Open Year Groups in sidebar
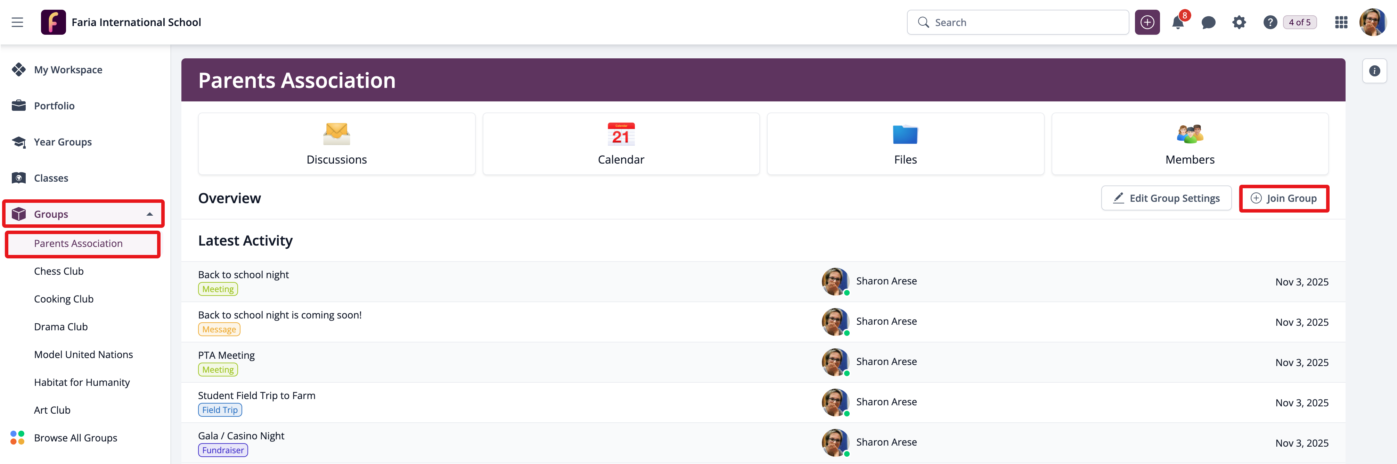The width and height of the screenshot is (1397, 464). point(63,142)
